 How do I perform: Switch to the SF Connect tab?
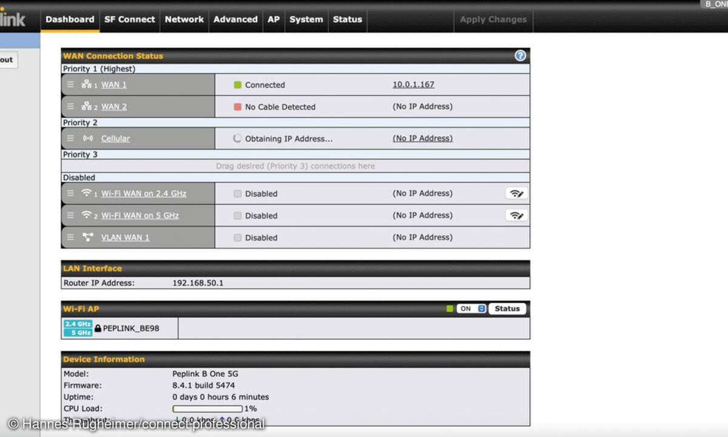[x=130, y=19]
